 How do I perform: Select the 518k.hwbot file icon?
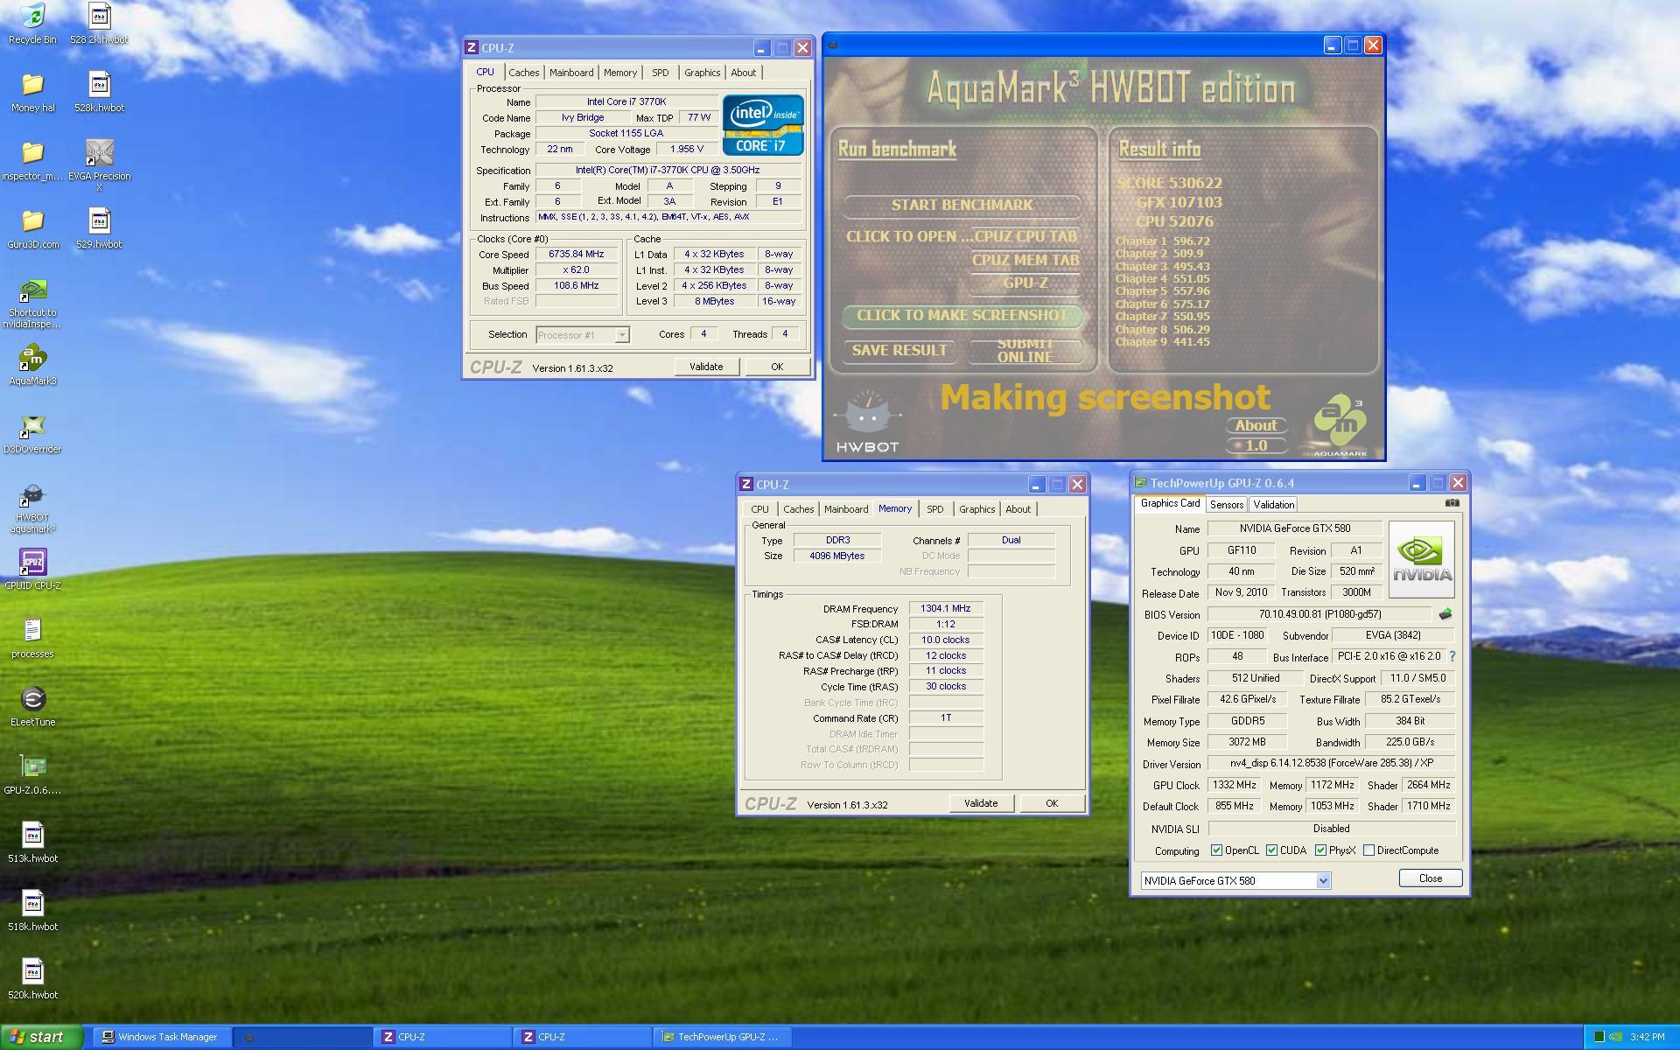click(x=32, y=911)
